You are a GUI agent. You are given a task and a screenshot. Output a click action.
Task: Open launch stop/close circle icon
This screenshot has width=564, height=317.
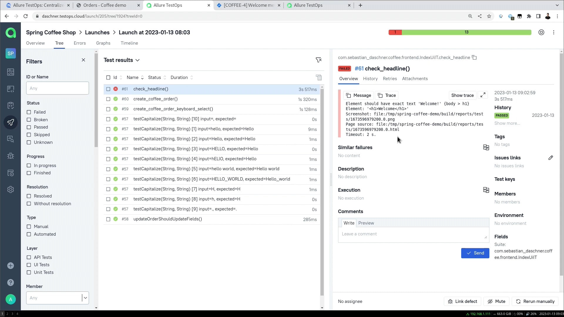541,32
